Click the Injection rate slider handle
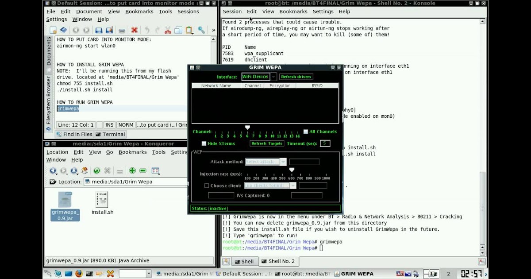The width and height of the screenshot is (531, 279). click(x=292, y=170)
